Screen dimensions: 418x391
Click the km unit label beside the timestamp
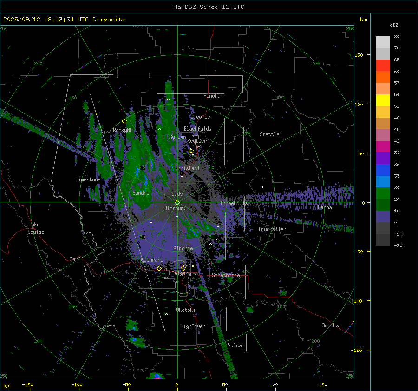363,20
